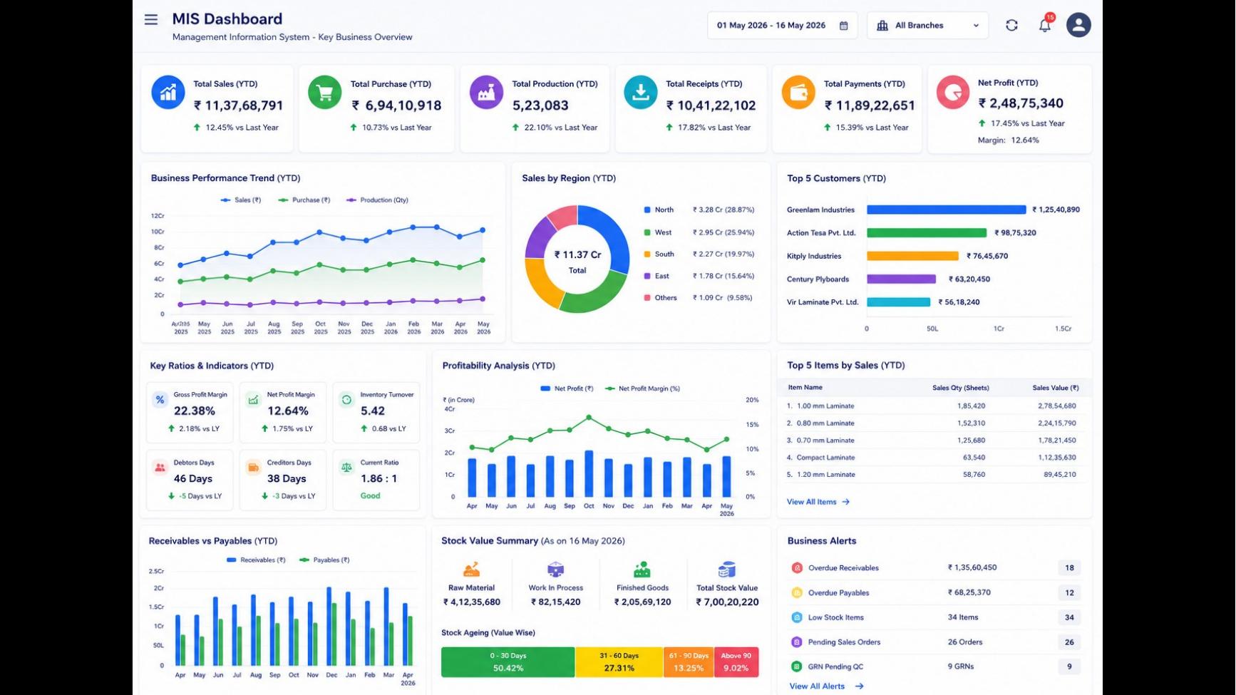Click the Inventory Turnover cycle icon
Image resolution: width=1236 pixels, height=695 pixels.
[346, 400]
